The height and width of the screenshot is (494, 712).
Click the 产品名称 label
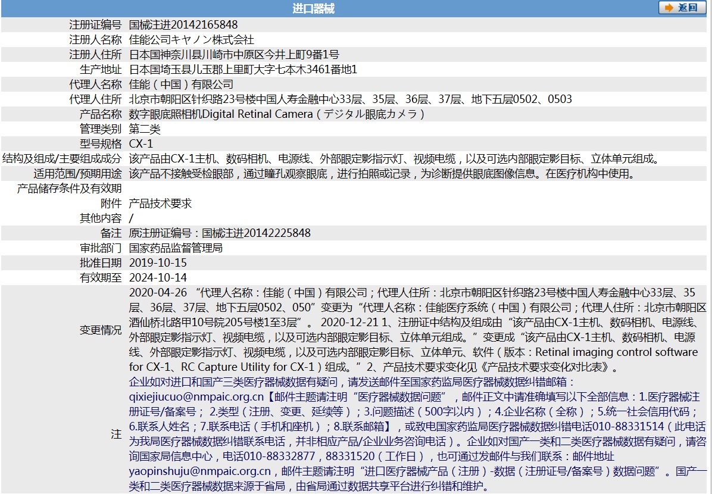point(101,114)
